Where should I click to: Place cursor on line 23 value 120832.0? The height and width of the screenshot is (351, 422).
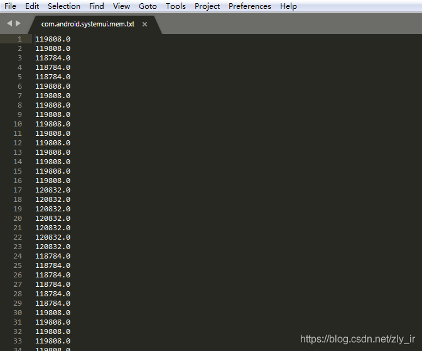(x=53, y=247)
